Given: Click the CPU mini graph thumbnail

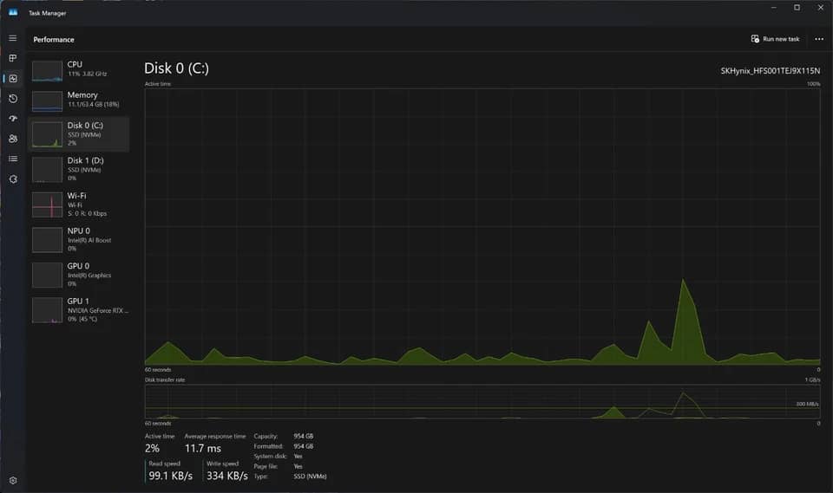Looking at the screenshot, I should 47,71.
